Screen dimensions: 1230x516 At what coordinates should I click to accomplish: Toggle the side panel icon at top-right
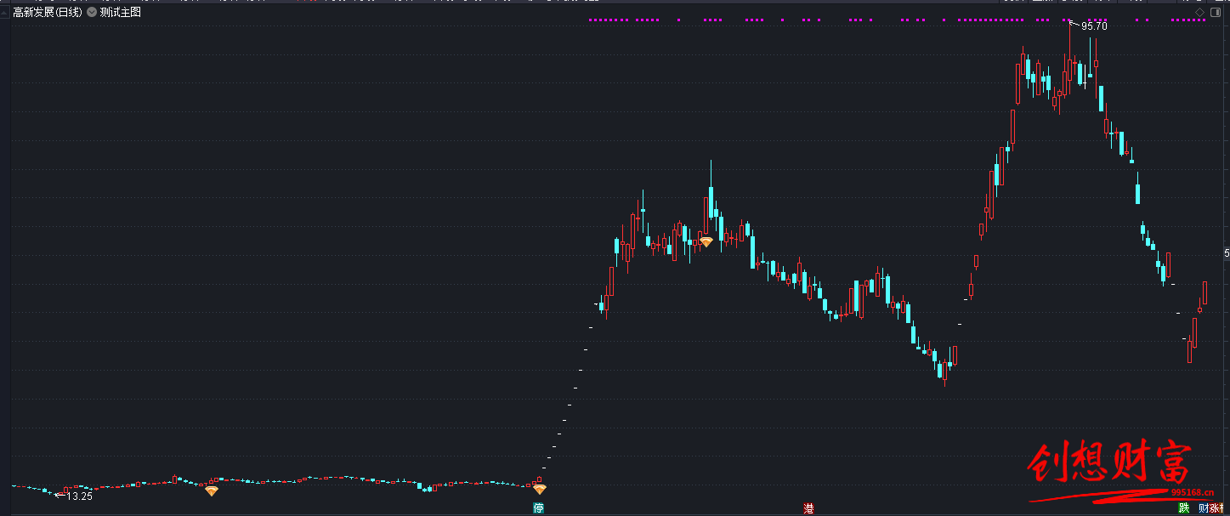(x=1214, y=13)
